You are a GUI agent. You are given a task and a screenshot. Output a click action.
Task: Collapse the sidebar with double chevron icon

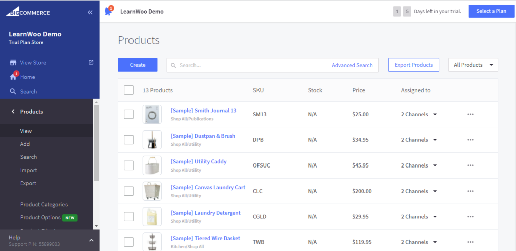90,13
